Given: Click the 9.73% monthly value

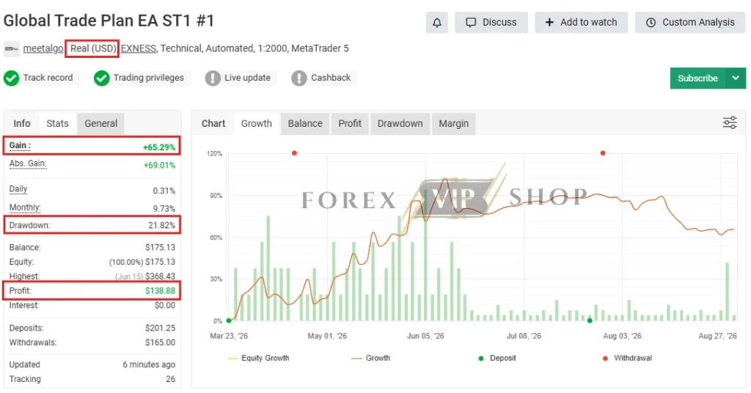Looking at the screenshot, I should tap(164, 209).
